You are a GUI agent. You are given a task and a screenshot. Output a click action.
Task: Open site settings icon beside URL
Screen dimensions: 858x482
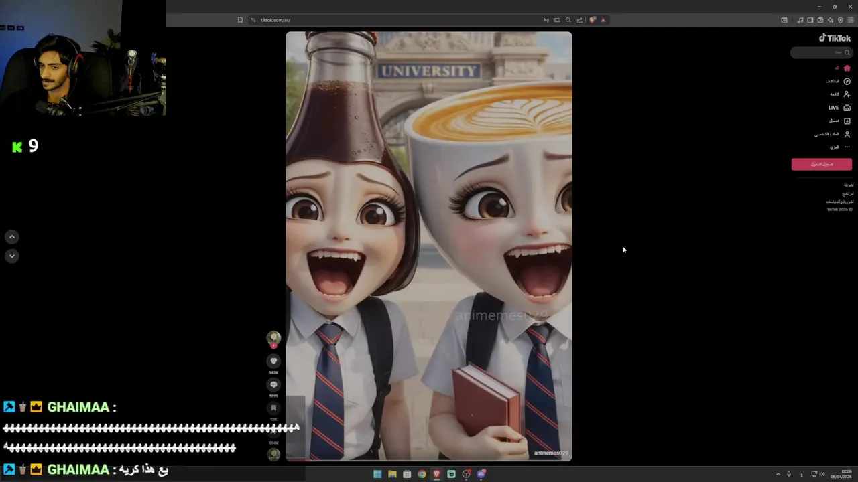click(253, 20)
